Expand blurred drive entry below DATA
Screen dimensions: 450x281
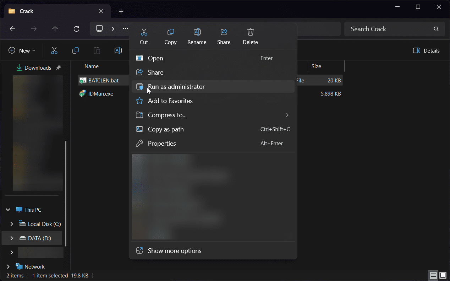pyautogui.click(x=12, y=253)
